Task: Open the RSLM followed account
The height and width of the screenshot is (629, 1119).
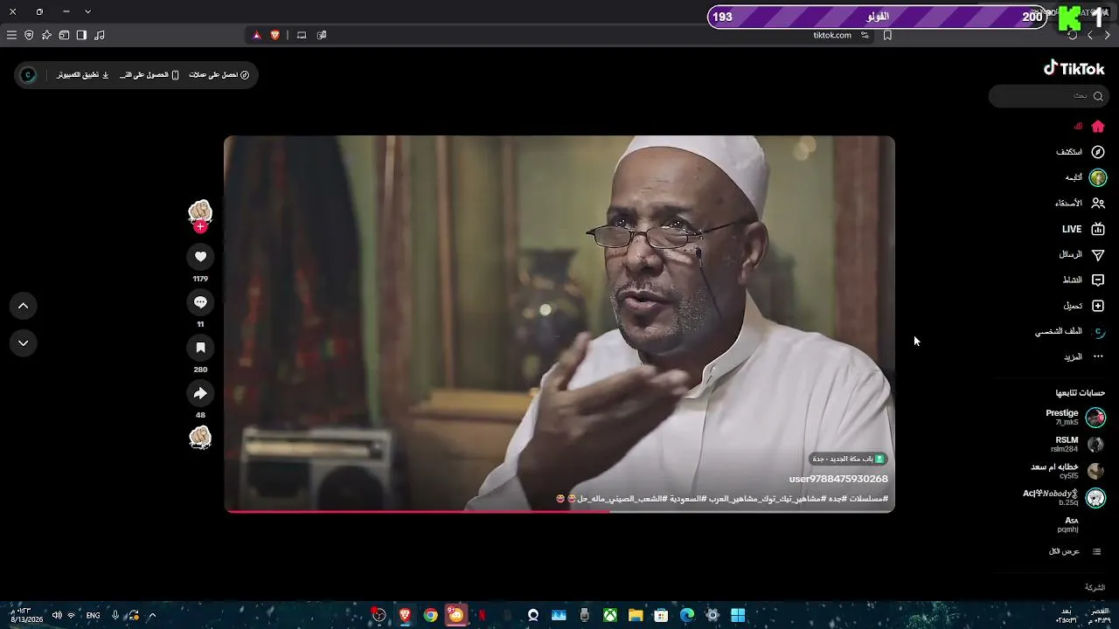Action: 1077,444
